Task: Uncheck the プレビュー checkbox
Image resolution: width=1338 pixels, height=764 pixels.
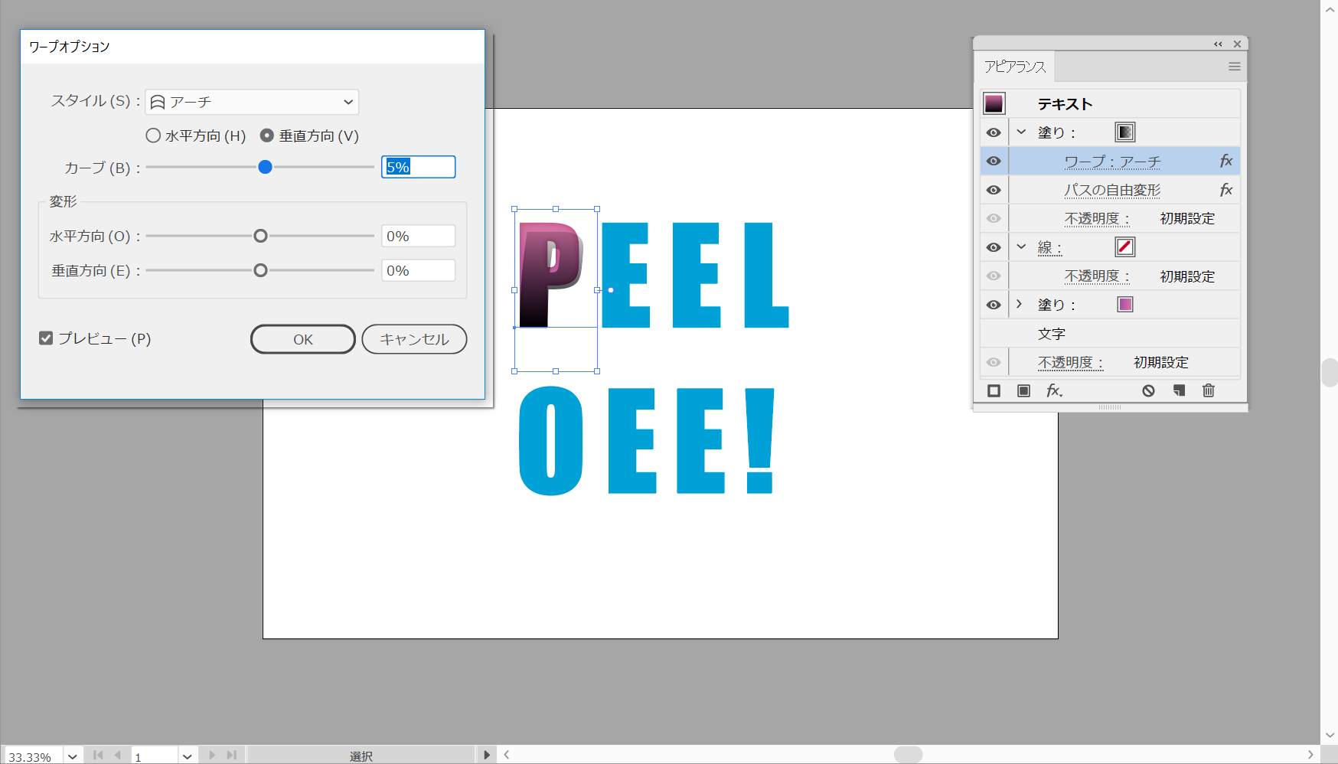Action: point(46,338)
